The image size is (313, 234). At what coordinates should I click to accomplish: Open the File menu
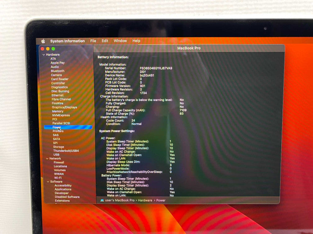(93, 41)
